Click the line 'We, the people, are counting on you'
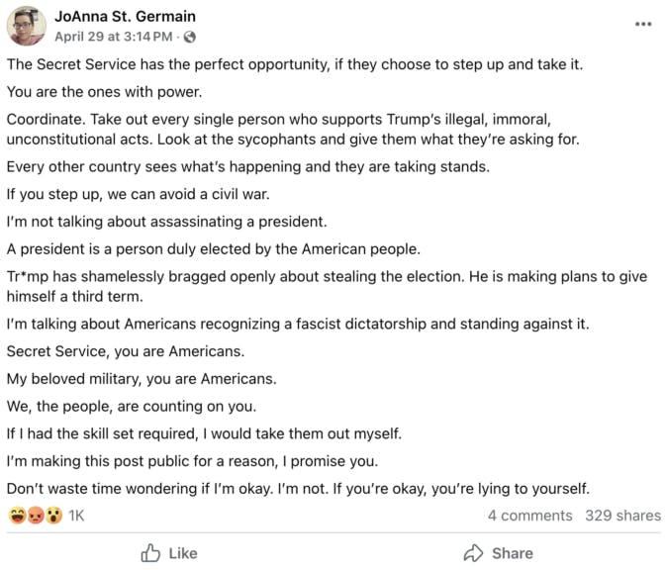 click(132, 406)
